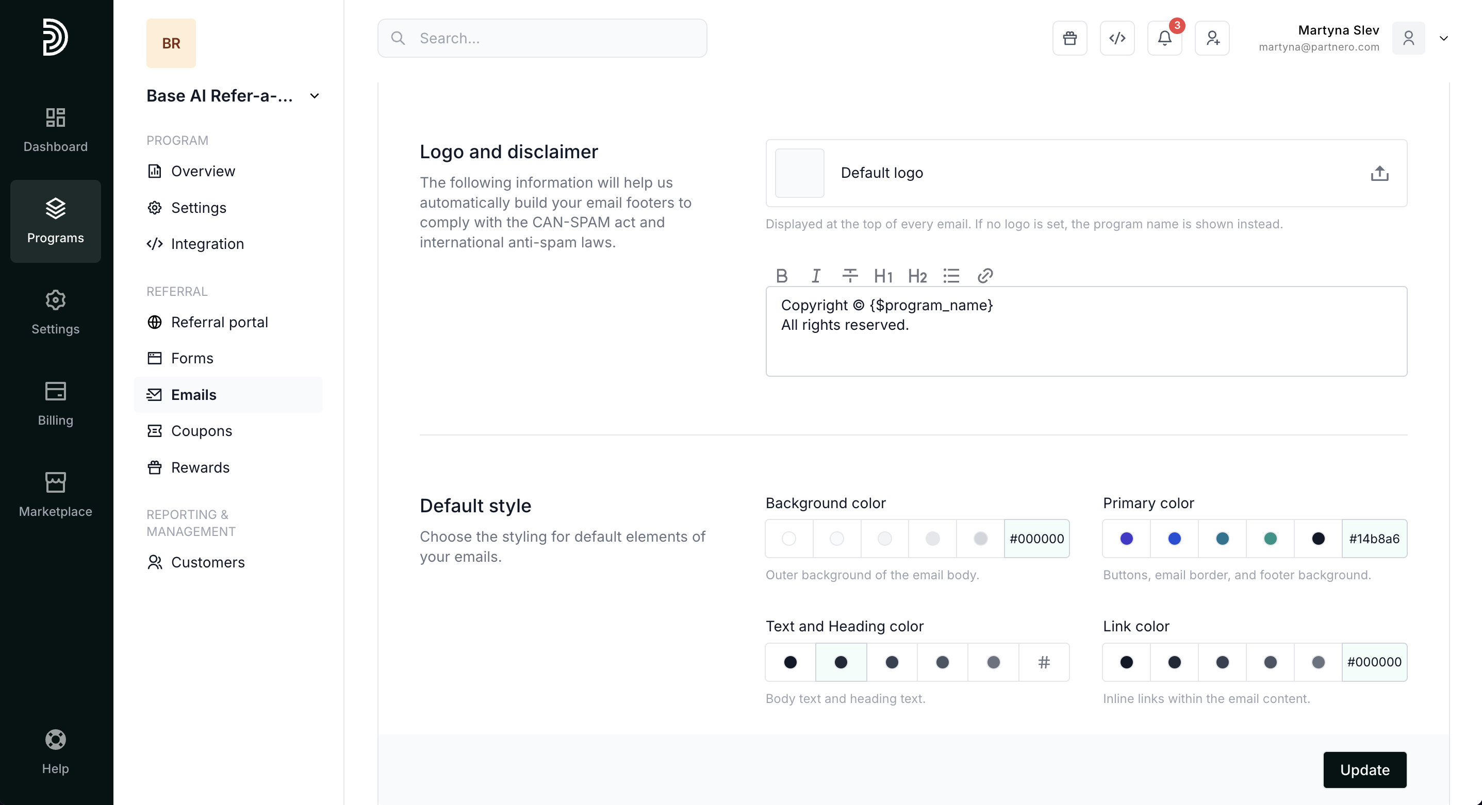Open the user account menu chevron
This screenshot has height=805, width=1482.
tap(1443, 39)
